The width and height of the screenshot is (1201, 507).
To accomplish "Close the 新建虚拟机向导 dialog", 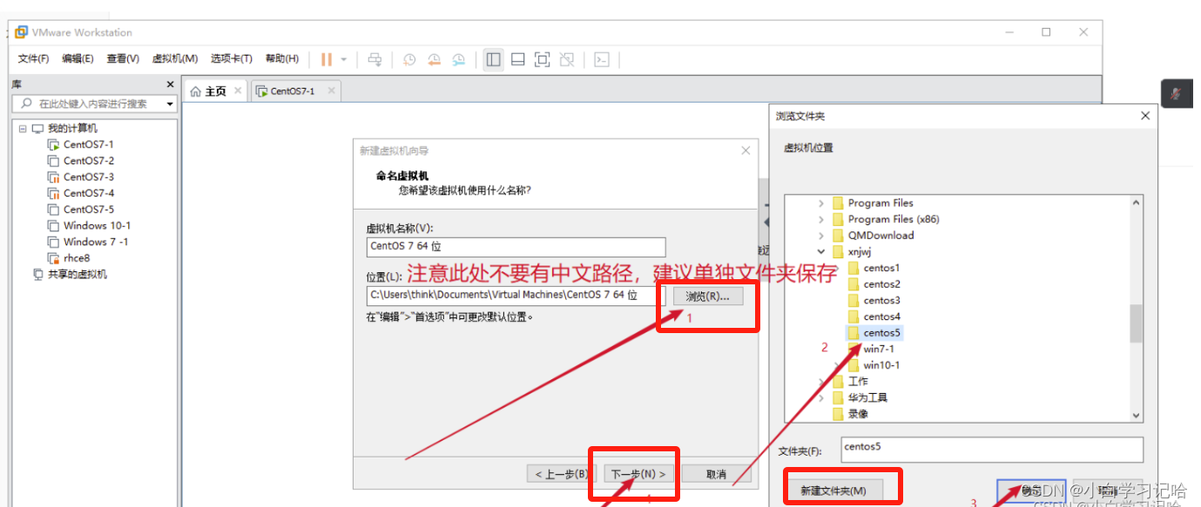I will (x=746, y=150).
